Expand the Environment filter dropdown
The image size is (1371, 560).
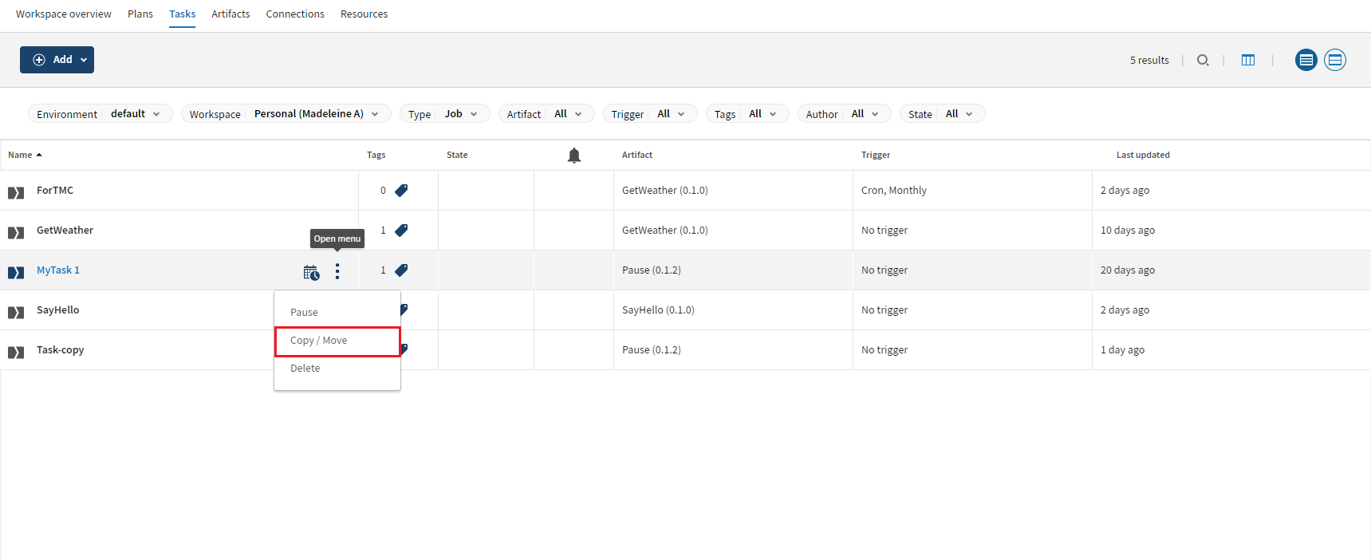coord(100,114)
